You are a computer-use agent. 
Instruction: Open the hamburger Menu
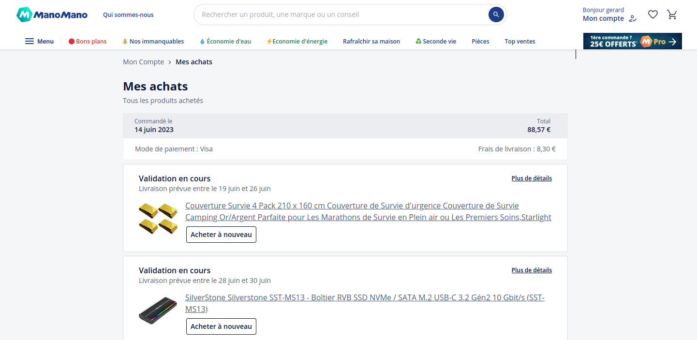[39, 42]
